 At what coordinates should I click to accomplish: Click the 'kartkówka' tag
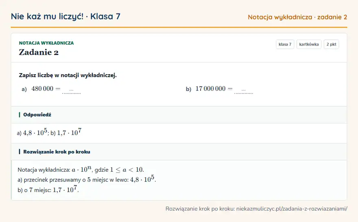(x=309, y=44)
